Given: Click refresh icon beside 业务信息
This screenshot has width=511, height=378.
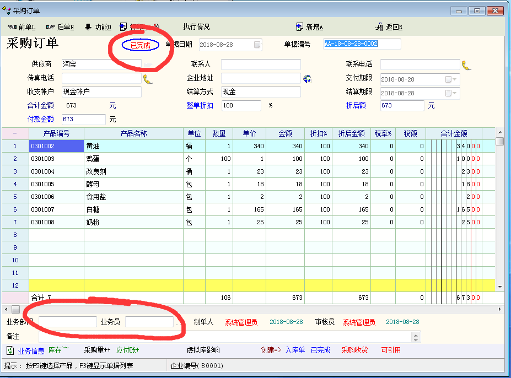Looking at the screenshot, I should point(10,350).
